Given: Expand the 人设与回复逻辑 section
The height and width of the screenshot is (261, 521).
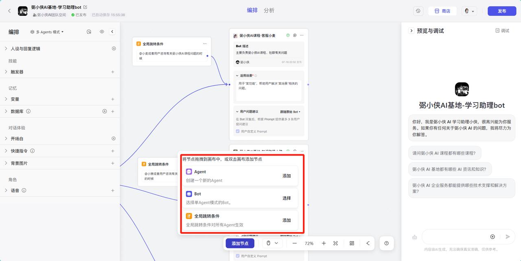Looking at the screenshot, I should tap(6, 48).
